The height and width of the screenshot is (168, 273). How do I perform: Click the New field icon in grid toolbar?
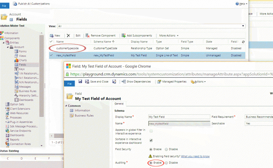pyautogui.click(x=52, y=36)
